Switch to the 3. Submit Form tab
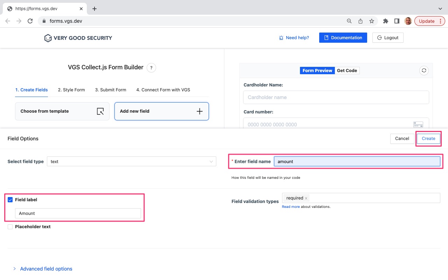Image resolution: width=448 pixels, height=280 pixels. coord(111,90)
